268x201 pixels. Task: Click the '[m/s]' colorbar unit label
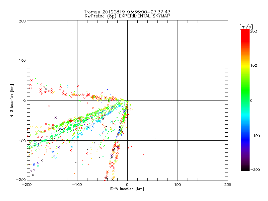click(246, 27)
